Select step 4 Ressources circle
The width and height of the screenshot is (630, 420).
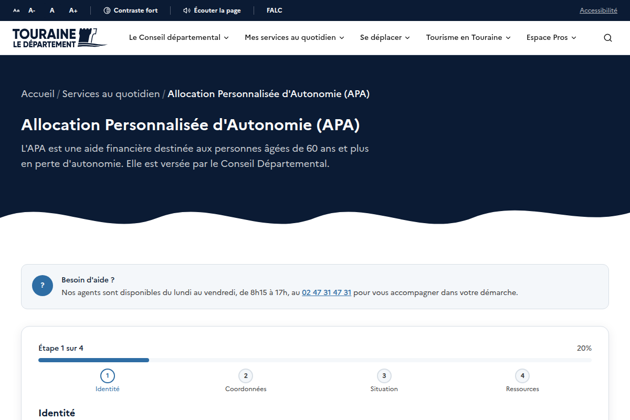[522, 376]
